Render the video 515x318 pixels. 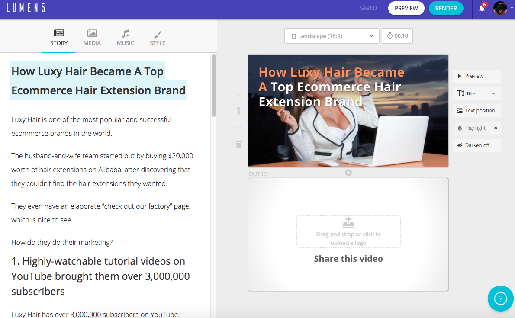[446, 8]
